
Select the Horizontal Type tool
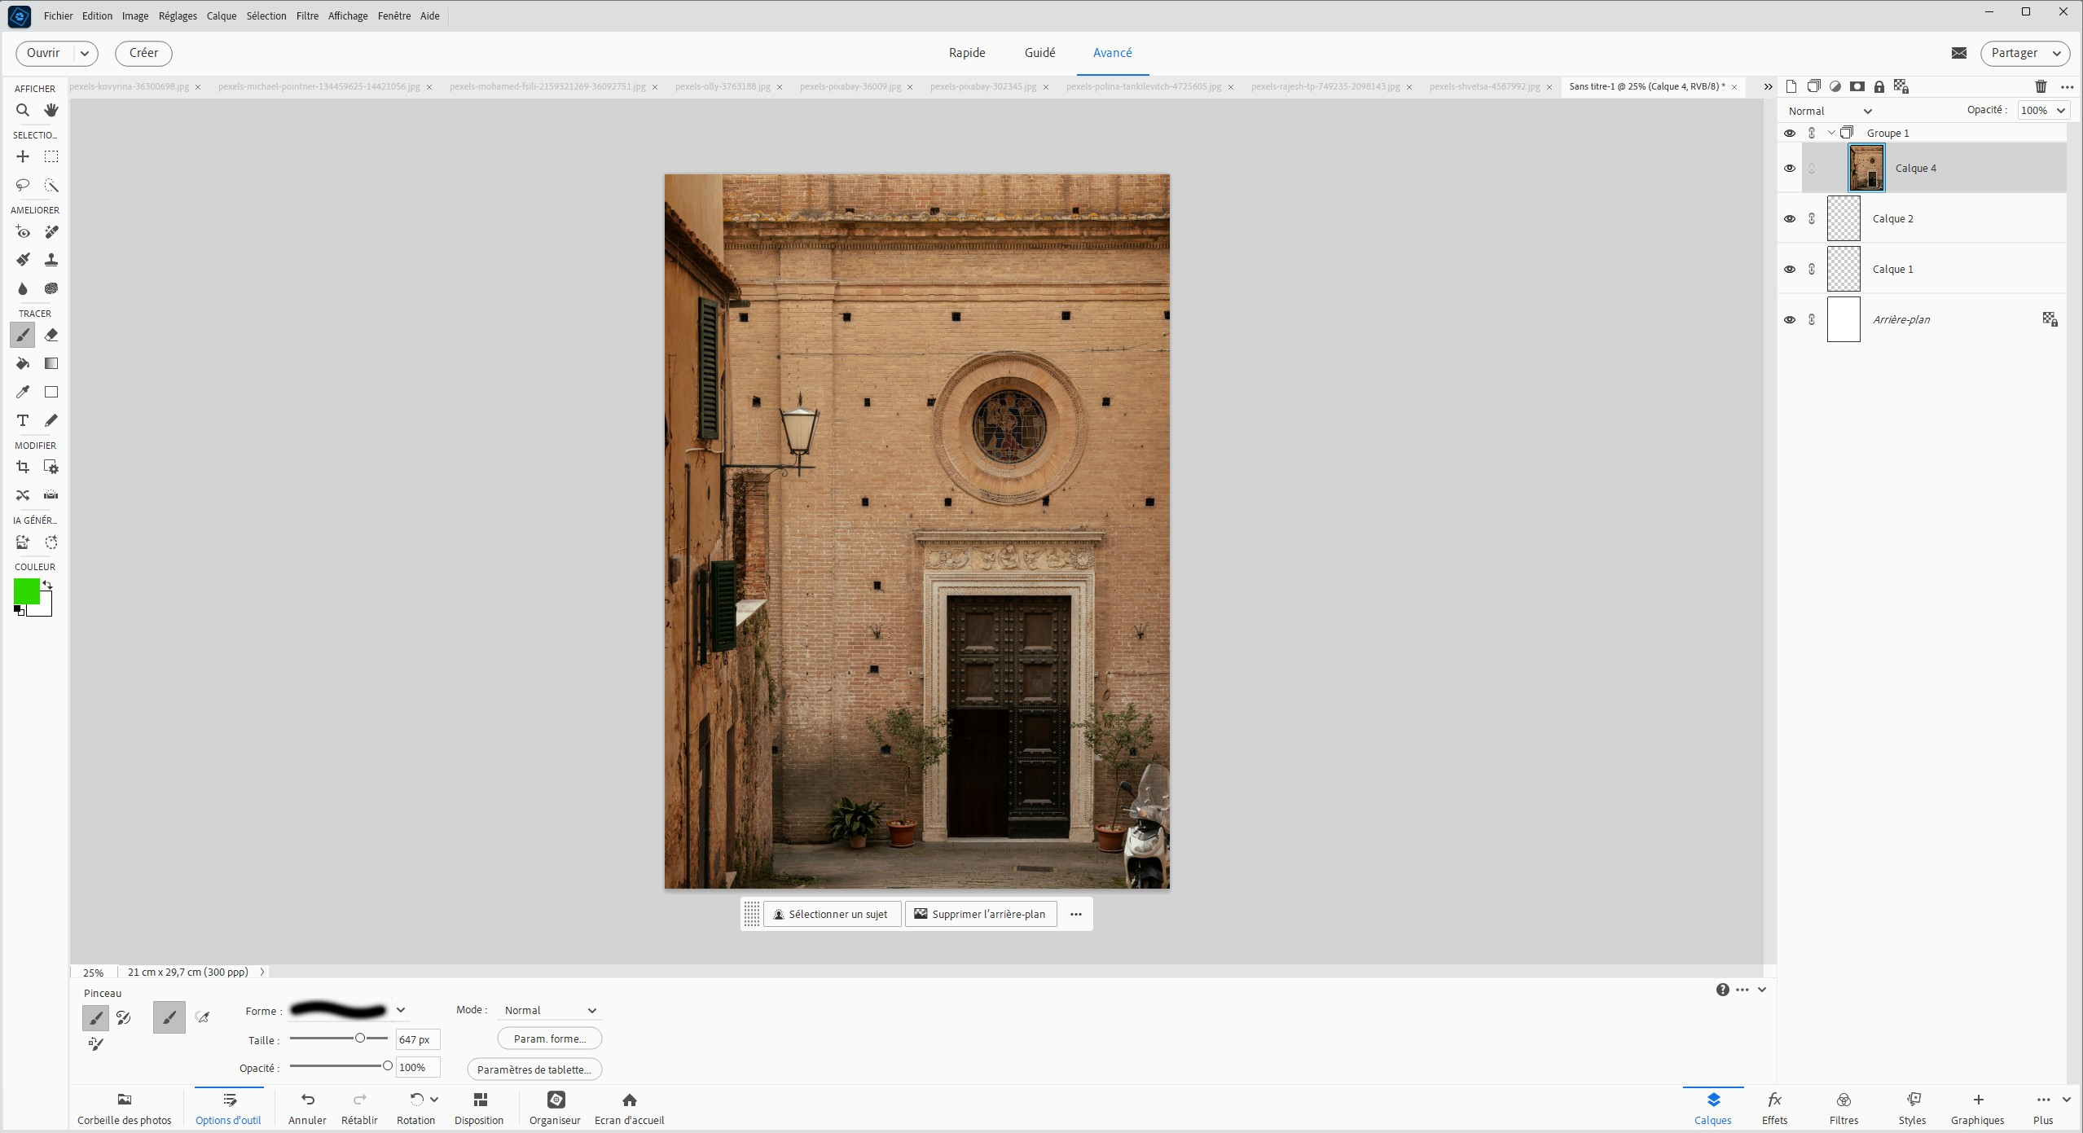click(23, 420)
